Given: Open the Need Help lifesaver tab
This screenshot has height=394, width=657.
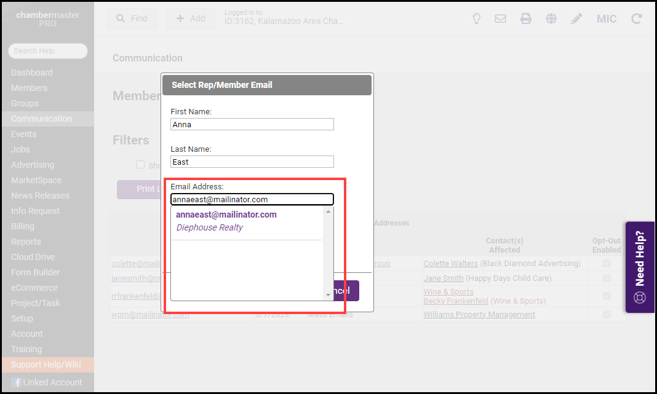Looking at the screenshot, I should [640, 267].
